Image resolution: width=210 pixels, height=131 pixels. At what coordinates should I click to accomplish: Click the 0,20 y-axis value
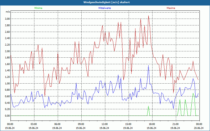pos(7,109)
